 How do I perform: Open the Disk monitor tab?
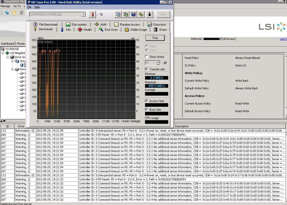76,25
